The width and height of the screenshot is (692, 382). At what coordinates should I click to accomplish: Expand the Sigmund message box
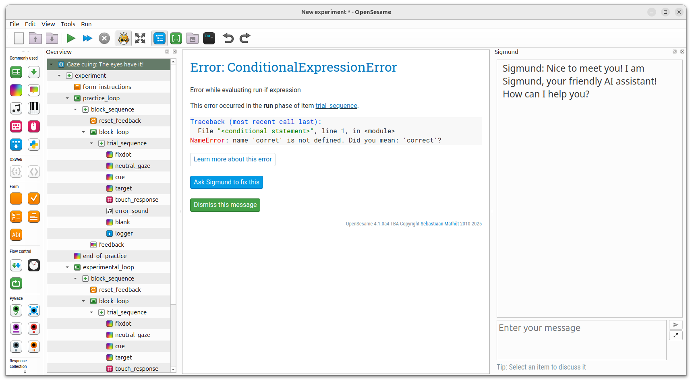[675, 335]
